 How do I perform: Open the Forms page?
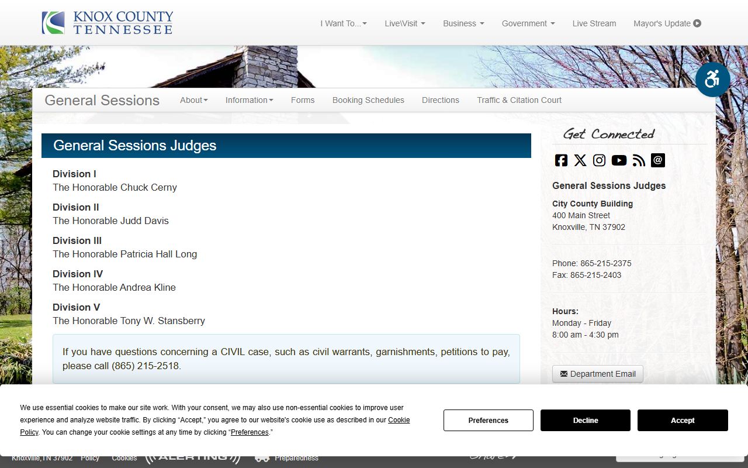[x=303, y=100]
